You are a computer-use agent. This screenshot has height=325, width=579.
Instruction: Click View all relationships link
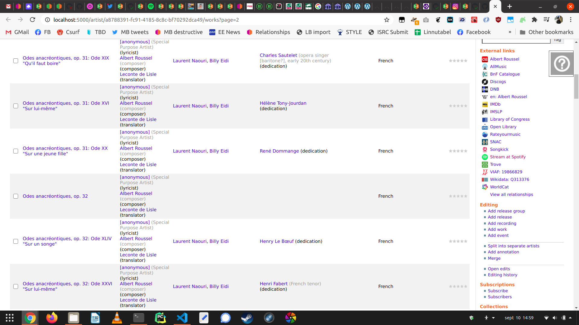[511, 195]
